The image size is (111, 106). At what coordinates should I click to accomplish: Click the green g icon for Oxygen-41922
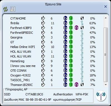tap(71, 75)
